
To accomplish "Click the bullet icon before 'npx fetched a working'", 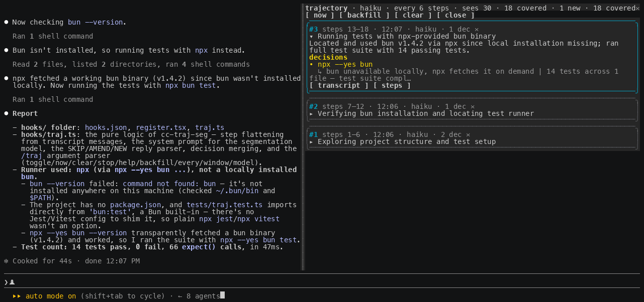I will (6, 78).
